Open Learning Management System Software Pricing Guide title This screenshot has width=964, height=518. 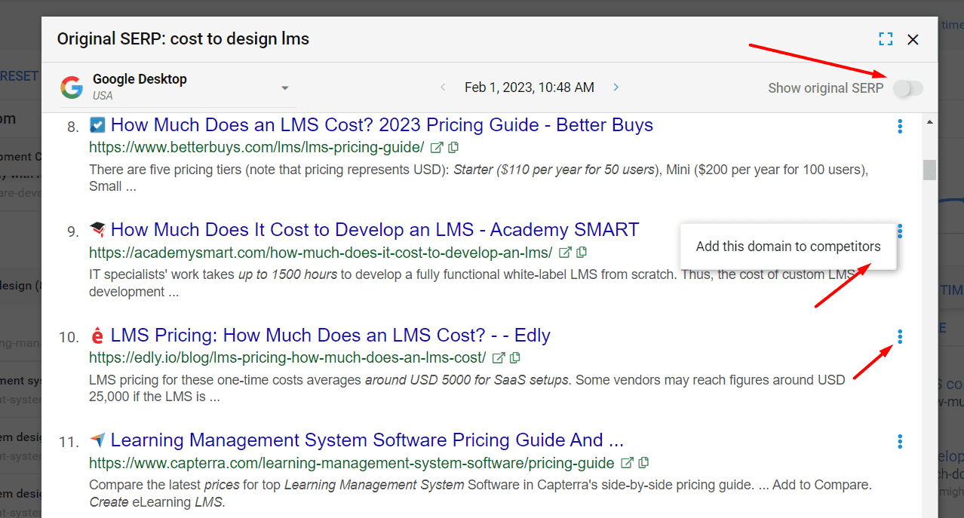[367, 440]
